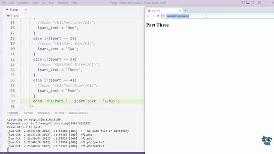Click line number 22 in gutter
Viewport: 274px width, 154px height.
12,59
